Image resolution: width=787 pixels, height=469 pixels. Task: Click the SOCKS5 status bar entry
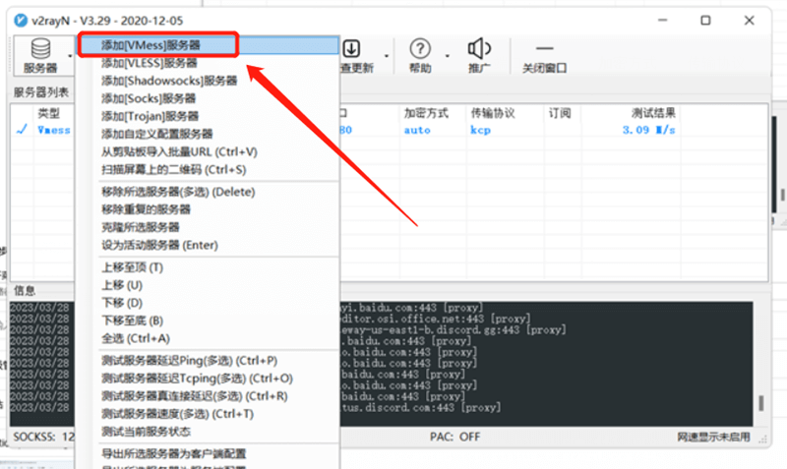[x=43, y=437]
